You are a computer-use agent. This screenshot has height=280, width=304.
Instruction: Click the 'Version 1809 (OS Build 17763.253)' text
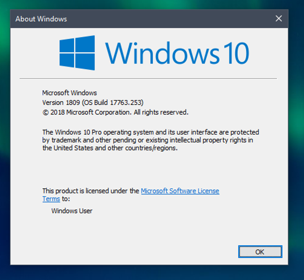93,103
